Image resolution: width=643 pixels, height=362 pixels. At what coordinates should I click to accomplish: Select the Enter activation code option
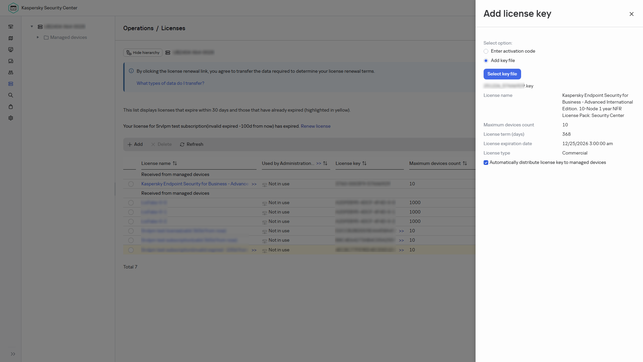486,51
